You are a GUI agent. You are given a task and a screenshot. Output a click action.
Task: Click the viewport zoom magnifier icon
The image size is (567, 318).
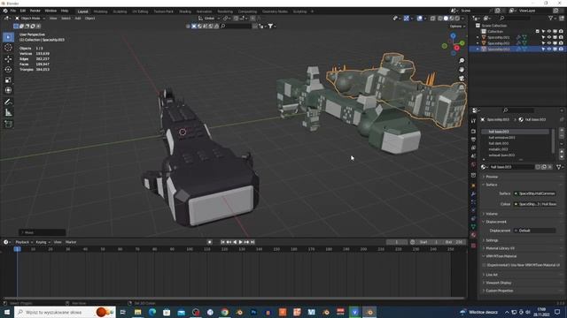pyautogui.click(x=462, y=61)
